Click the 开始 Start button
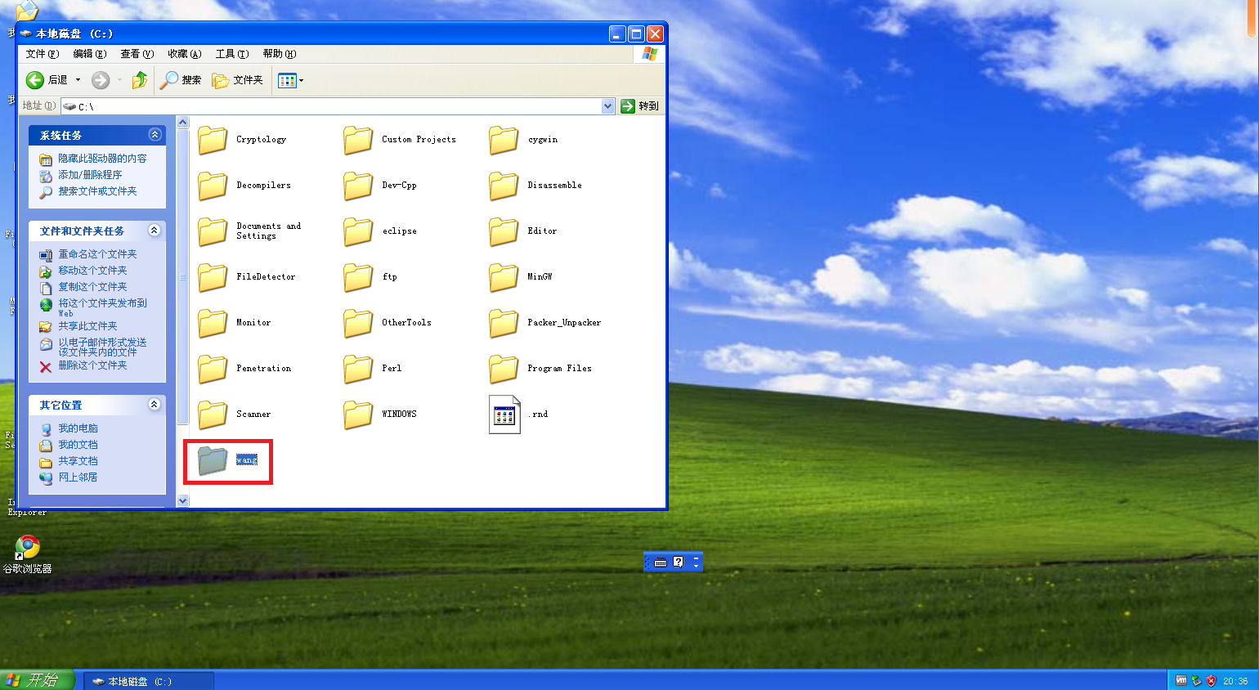The width and height of the screenshot is (1259, 690). click(x=37, y=679)
